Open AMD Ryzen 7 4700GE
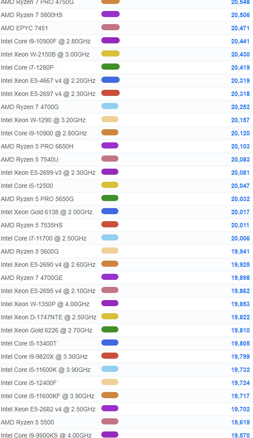The image size is (253, 438). [x=32, y=278]
